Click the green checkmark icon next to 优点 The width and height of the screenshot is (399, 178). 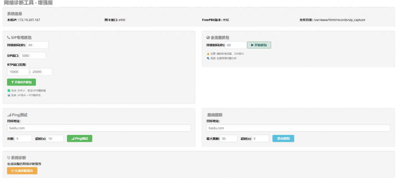coord(9,90)
